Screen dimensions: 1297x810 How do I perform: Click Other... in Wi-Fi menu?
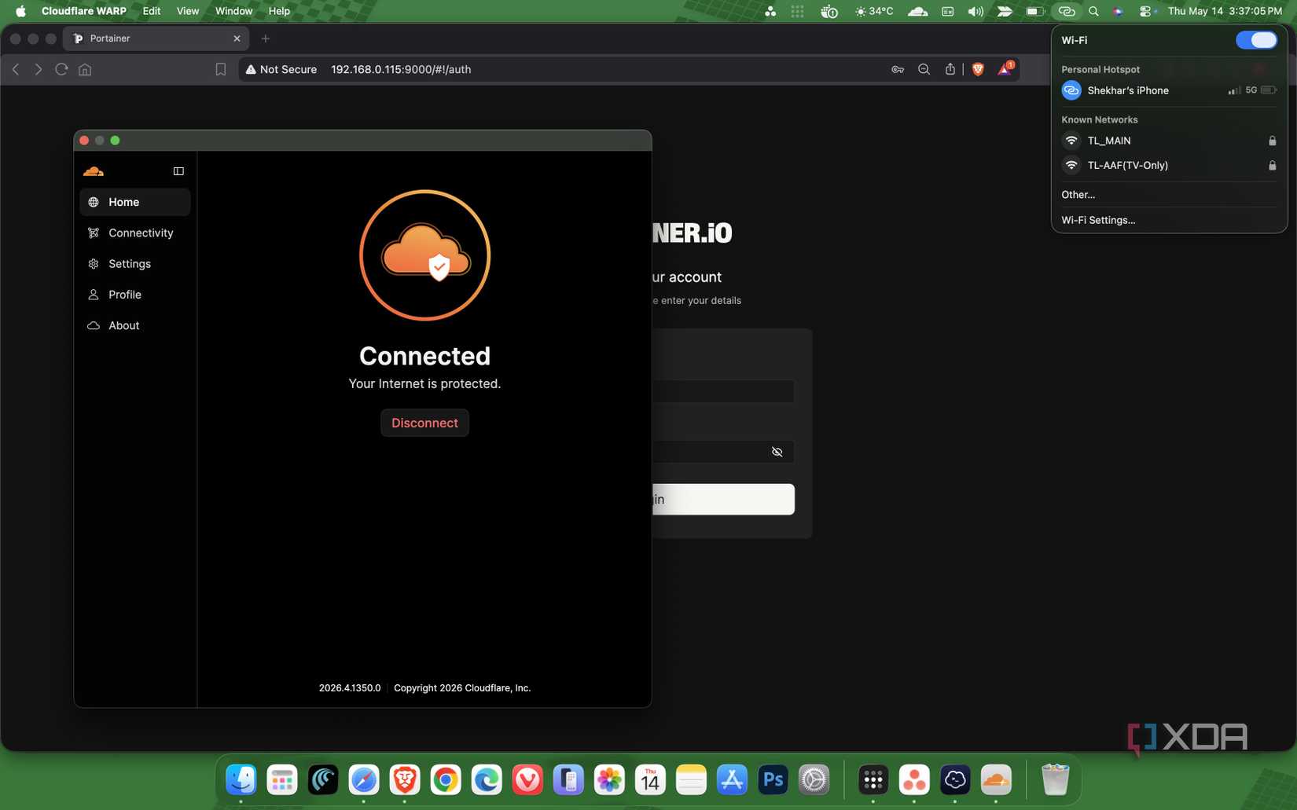(x=1078, y=195)
